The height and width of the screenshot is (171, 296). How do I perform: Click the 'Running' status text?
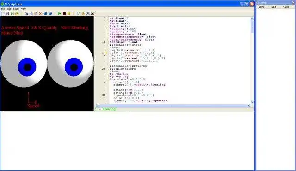[x=109, y=109]
